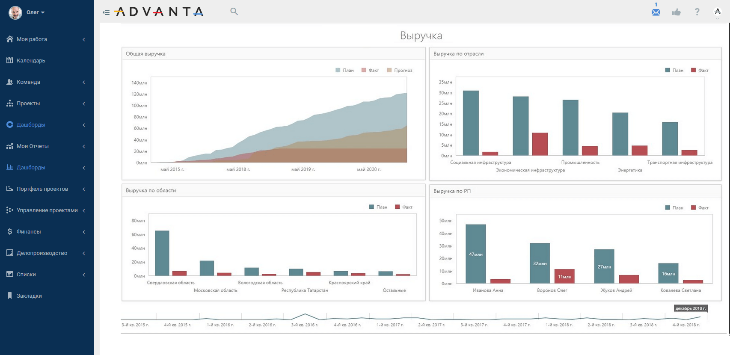This screenshot has width=730, height=355.
Task: Click Иванова Анна 47млн plan bar
Action: tap(475, 254)
